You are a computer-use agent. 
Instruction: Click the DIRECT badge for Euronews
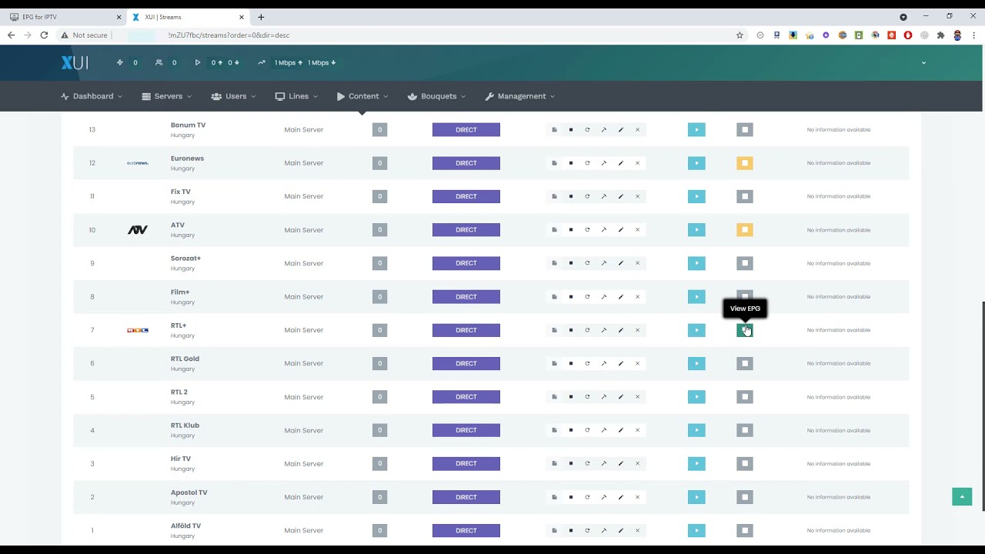pyautogui.click(x=466, y=163)
